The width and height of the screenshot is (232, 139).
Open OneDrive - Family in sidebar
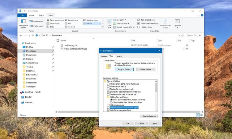click(33, 92)
